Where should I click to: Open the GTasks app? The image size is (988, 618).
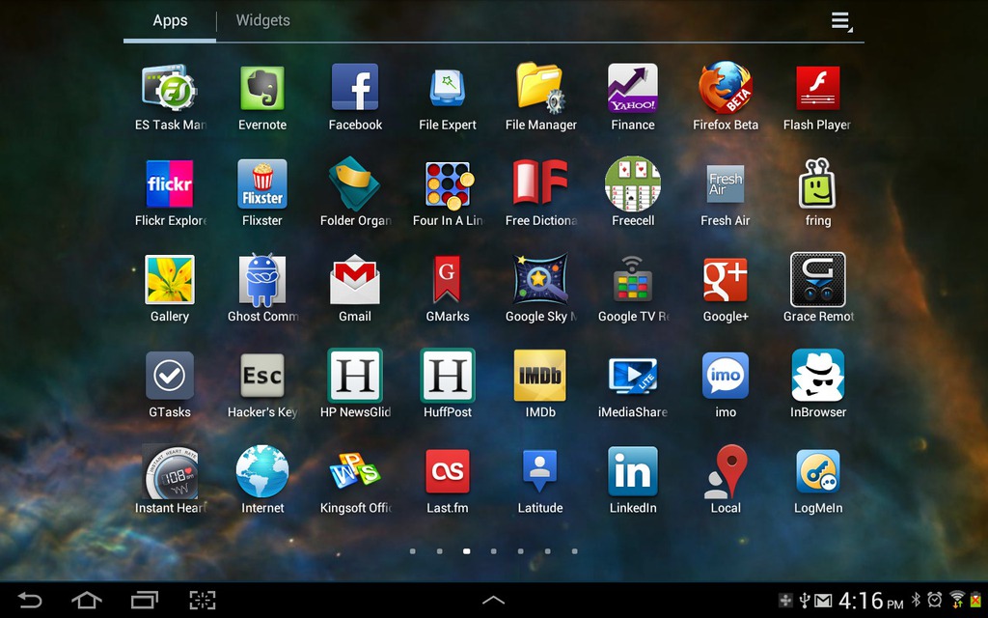[170, 376]
